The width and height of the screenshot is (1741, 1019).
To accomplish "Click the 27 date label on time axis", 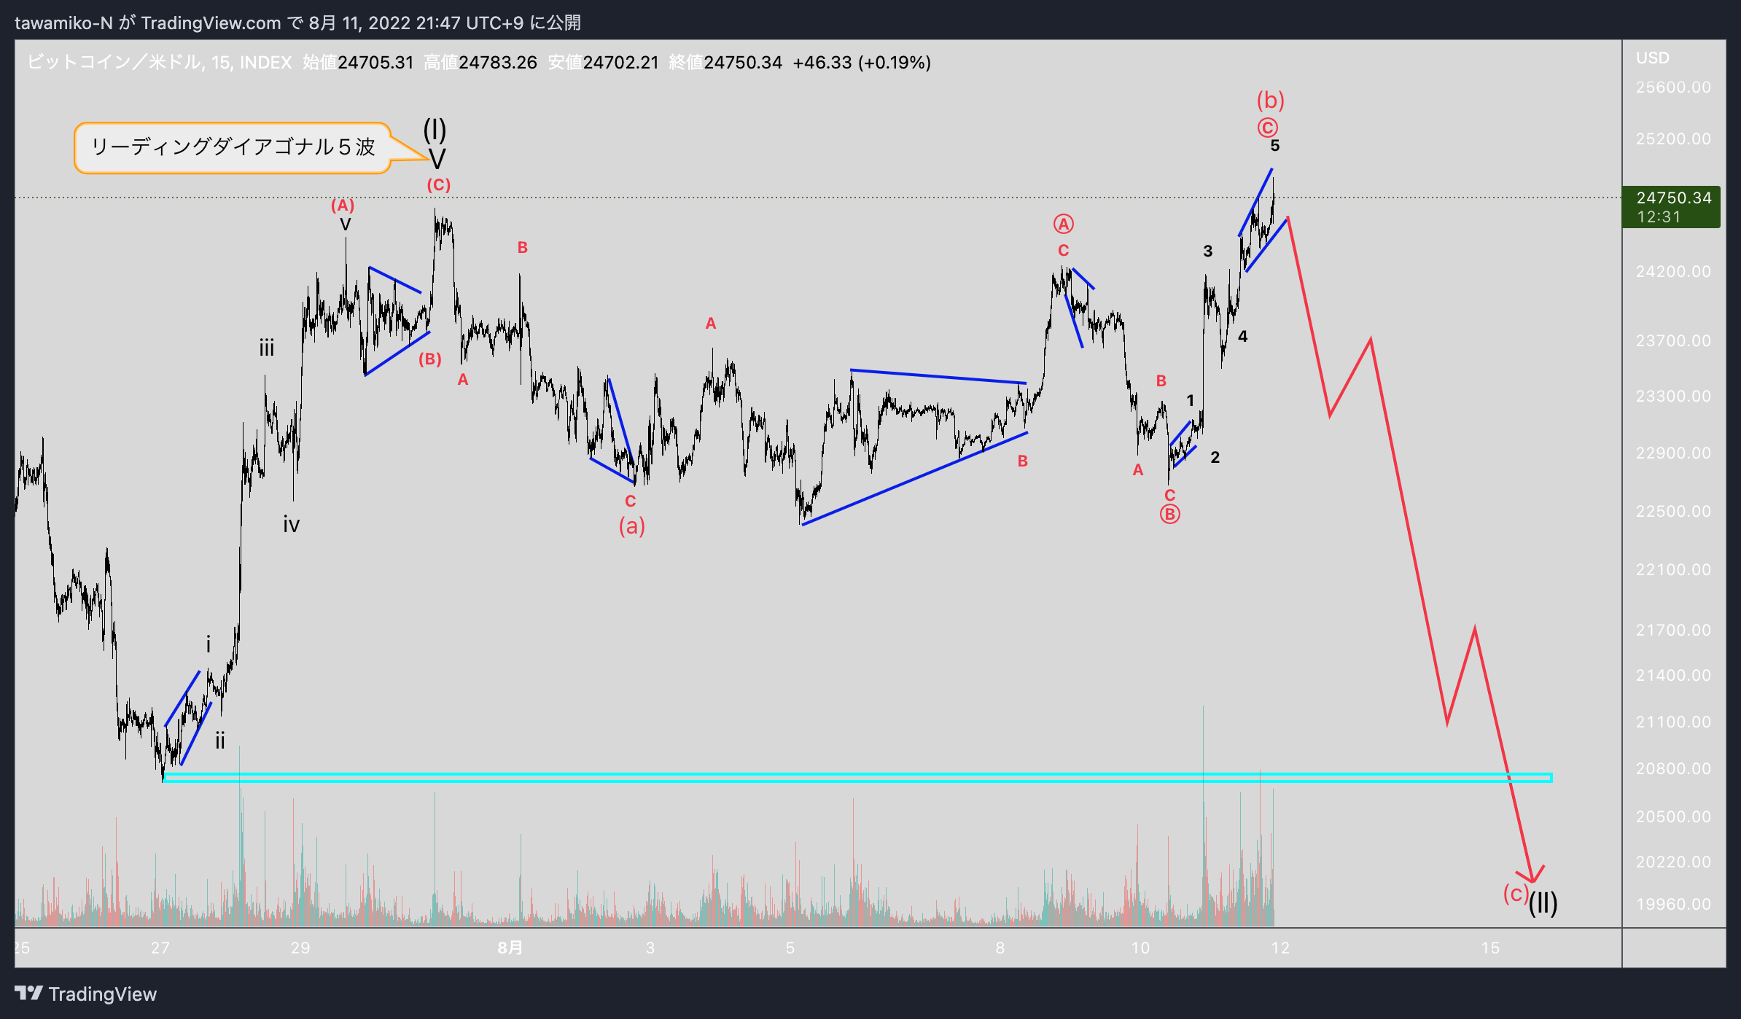I will click(x=160, y=948).
